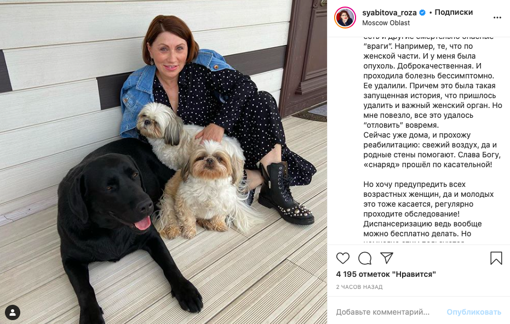Click the Подписки following button

pos(454,13)
